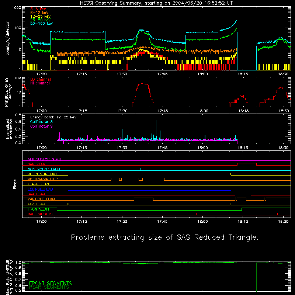Click the SAS Reduced Triangle error message

tap(164, 237)
